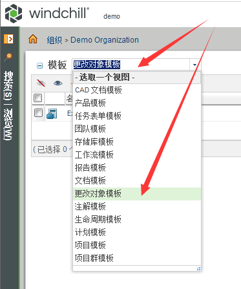Go to home via house icon
Viewport: 241px width, 289px height.
[33, 39]
